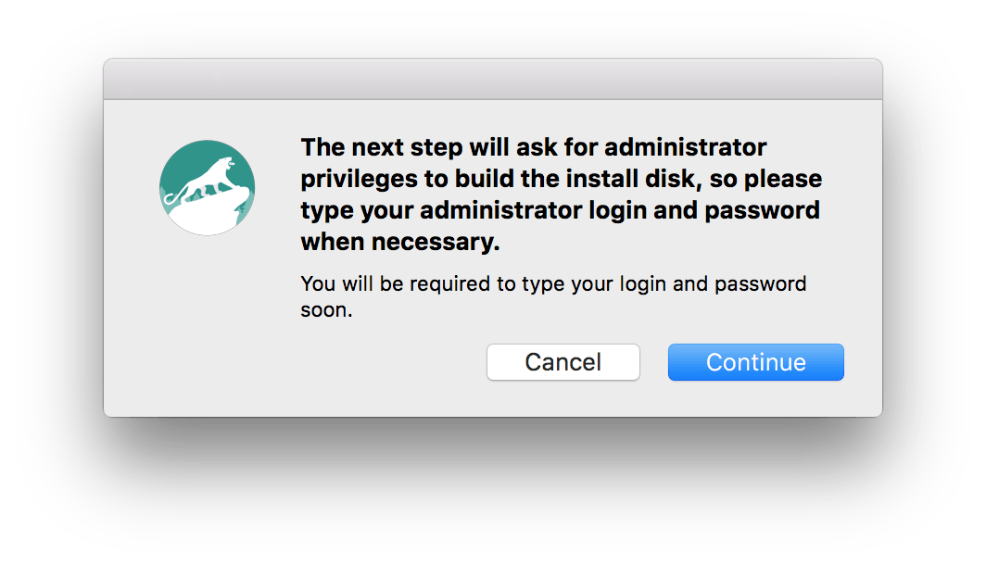The width and height of the screenshot is (986, 565).
Task: Click the dialog's empty title bar
Action: 493,79
